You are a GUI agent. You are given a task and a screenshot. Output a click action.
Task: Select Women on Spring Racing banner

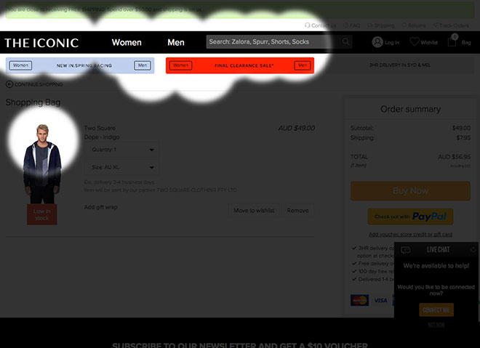pos(20,65)
